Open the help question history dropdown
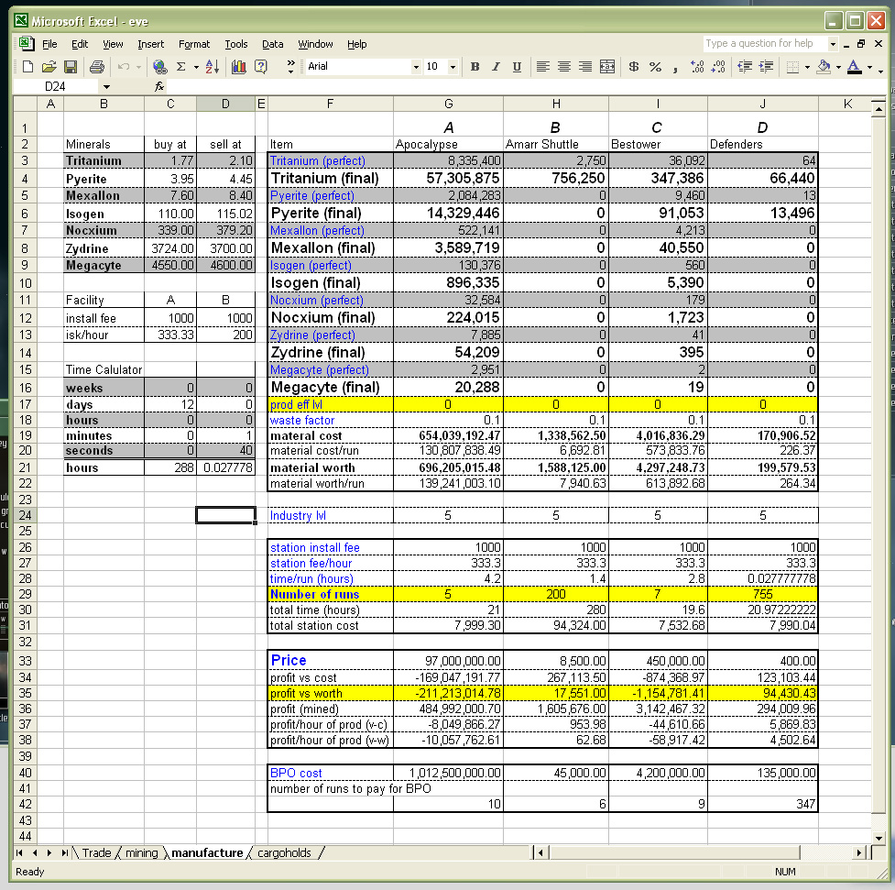Image resolution: width=895 pixels, height=890 pixels. click(833, 43)
